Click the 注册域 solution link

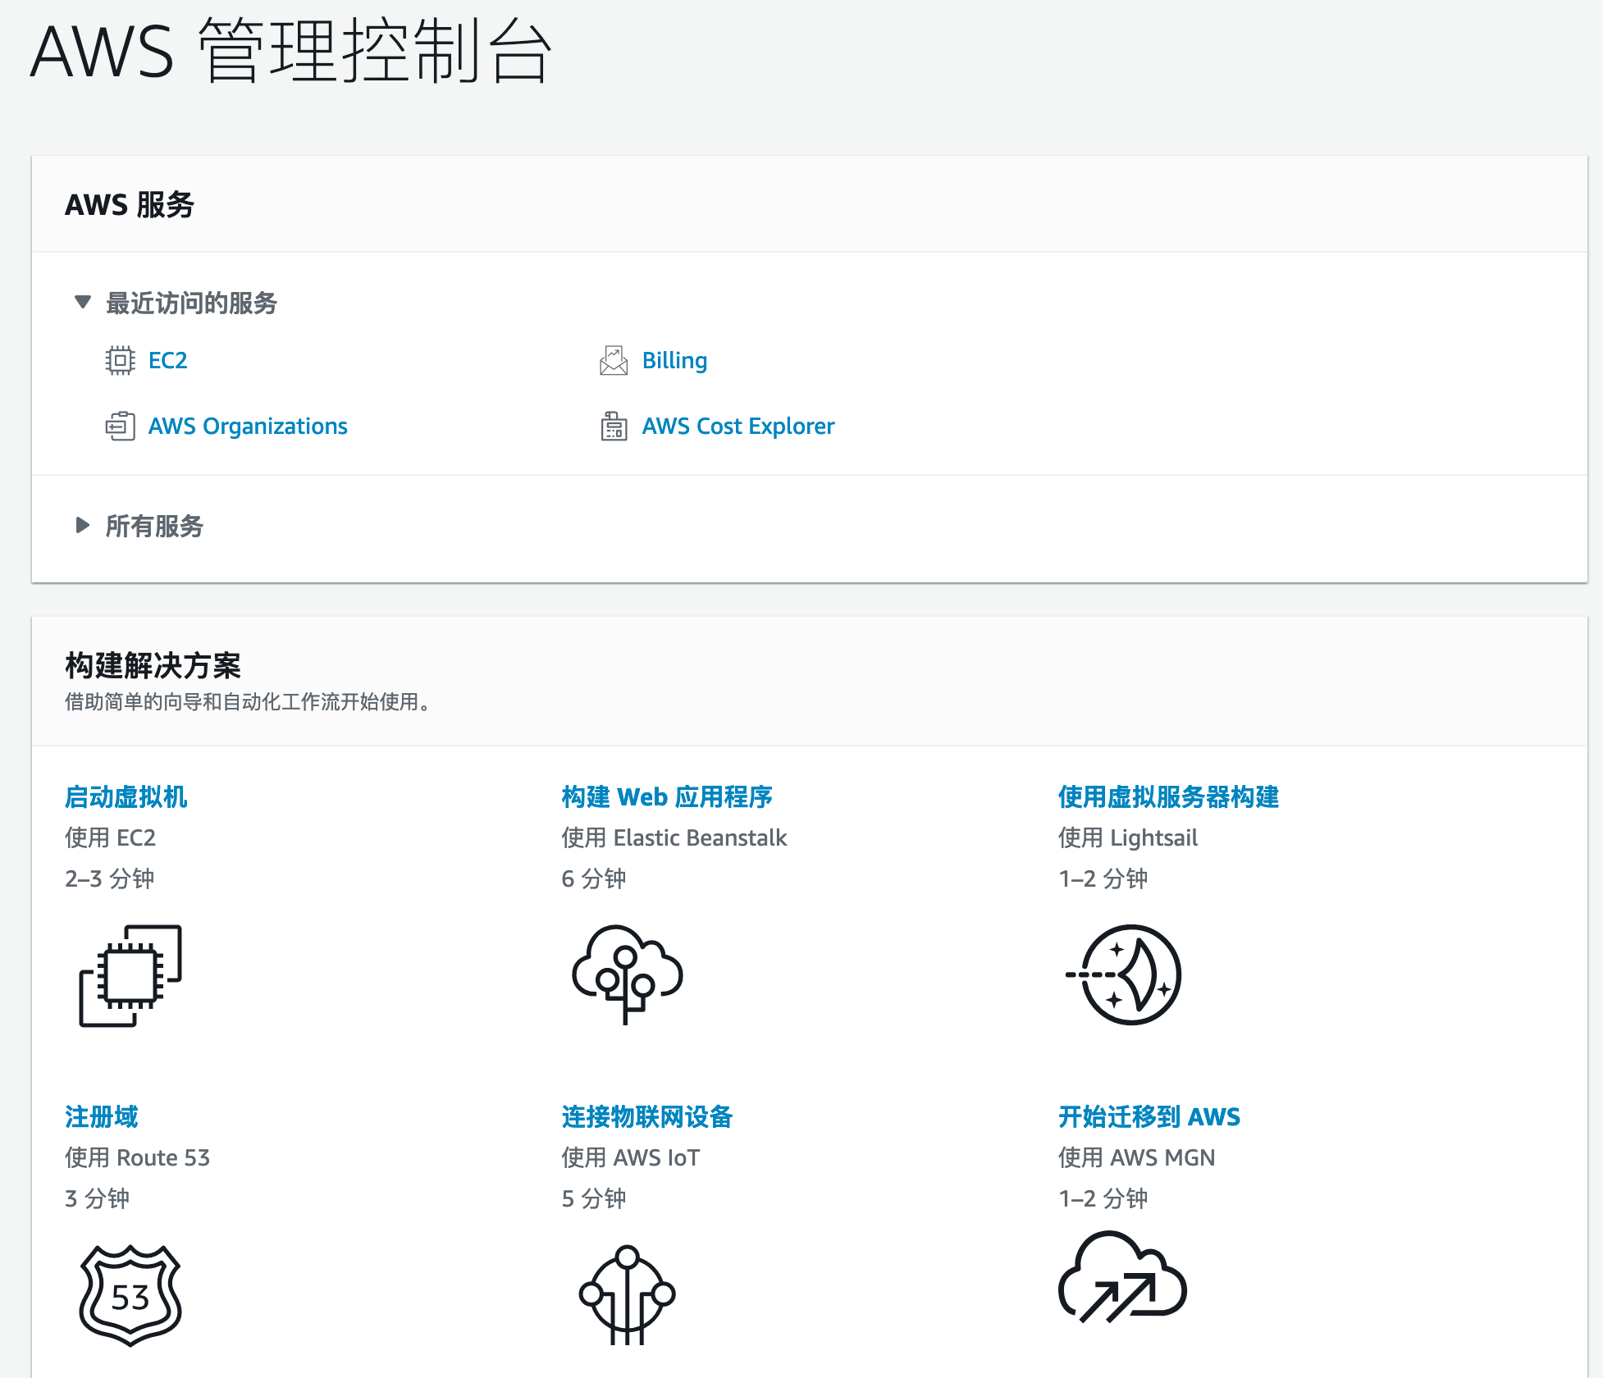tap(102, 1117)
